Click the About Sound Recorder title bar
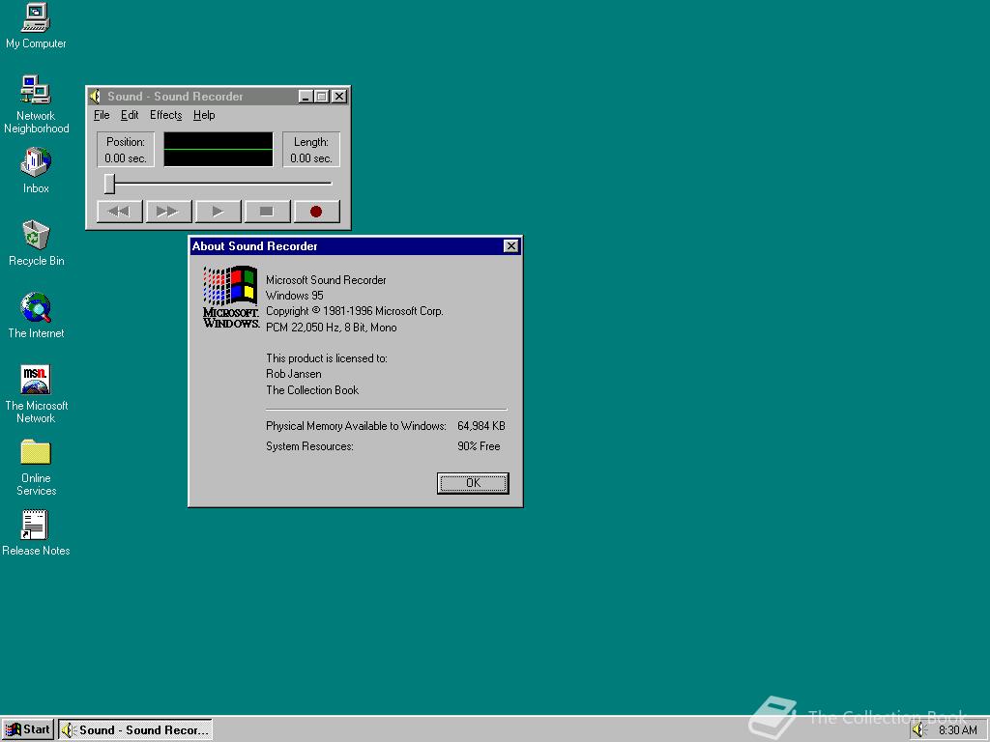 pyautogui.click(x=356, y=246)
